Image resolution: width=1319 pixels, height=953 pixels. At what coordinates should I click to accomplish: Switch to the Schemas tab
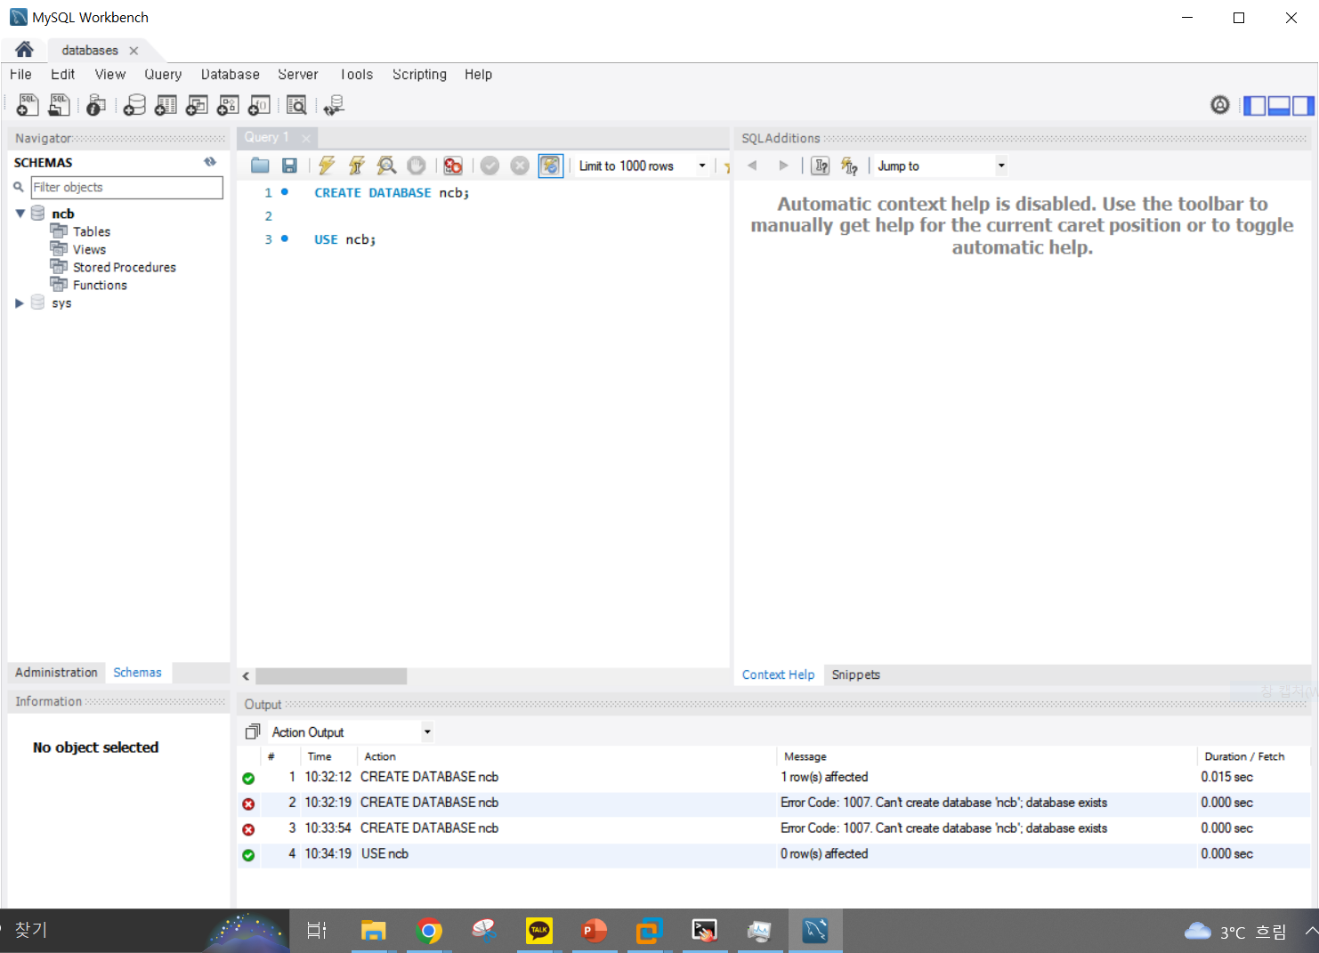(x=138, y=673)
